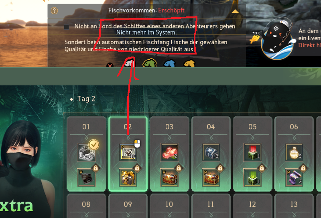Click the question mark help icon
Screen dimensions: 321x218
(x=54, y=11)
